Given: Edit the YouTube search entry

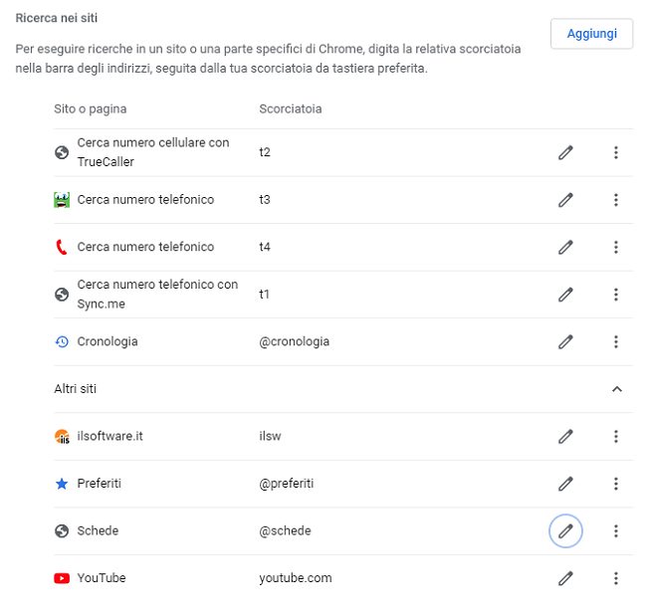Looking at the screenshot, I should [565, 578].
